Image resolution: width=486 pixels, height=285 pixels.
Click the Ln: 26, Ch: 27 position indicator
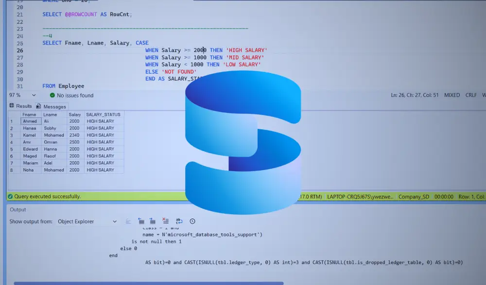click(415, 95)
